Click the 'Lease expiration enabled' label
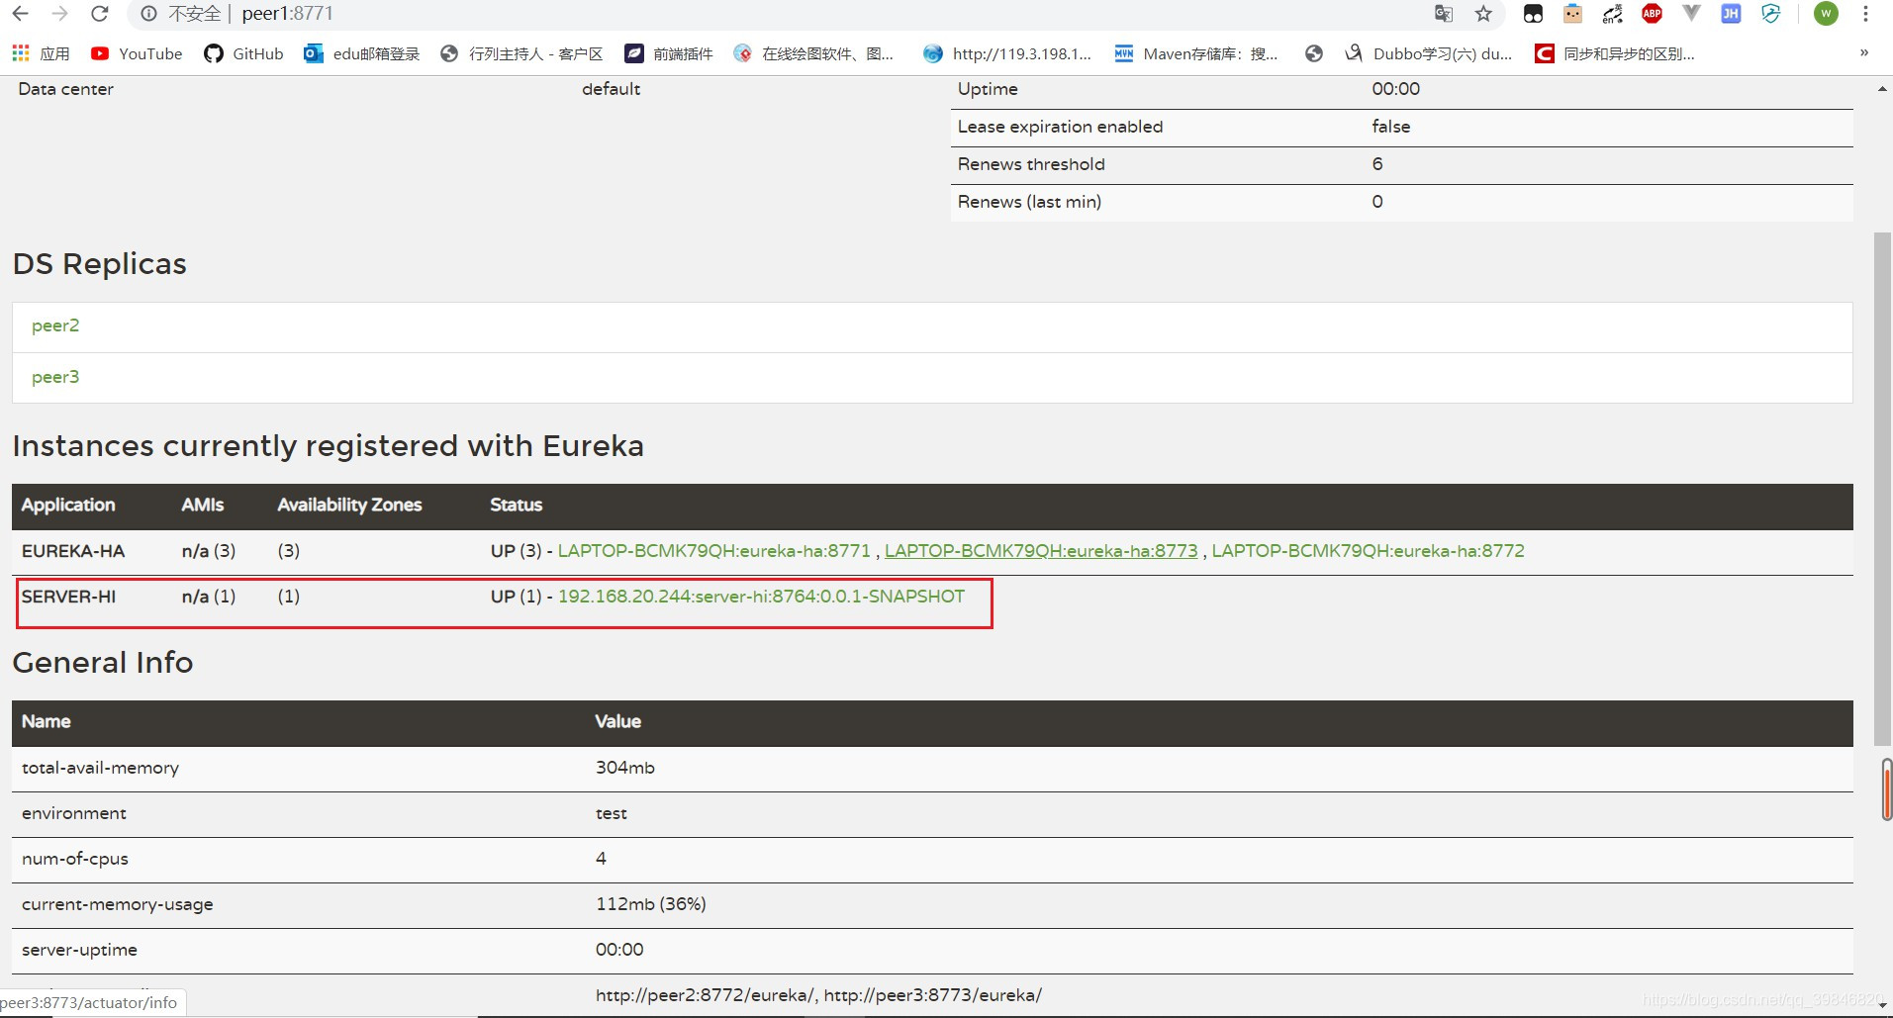Screen dimensions: 1893x1018 pyautogui.click(x=1060, y=127)
